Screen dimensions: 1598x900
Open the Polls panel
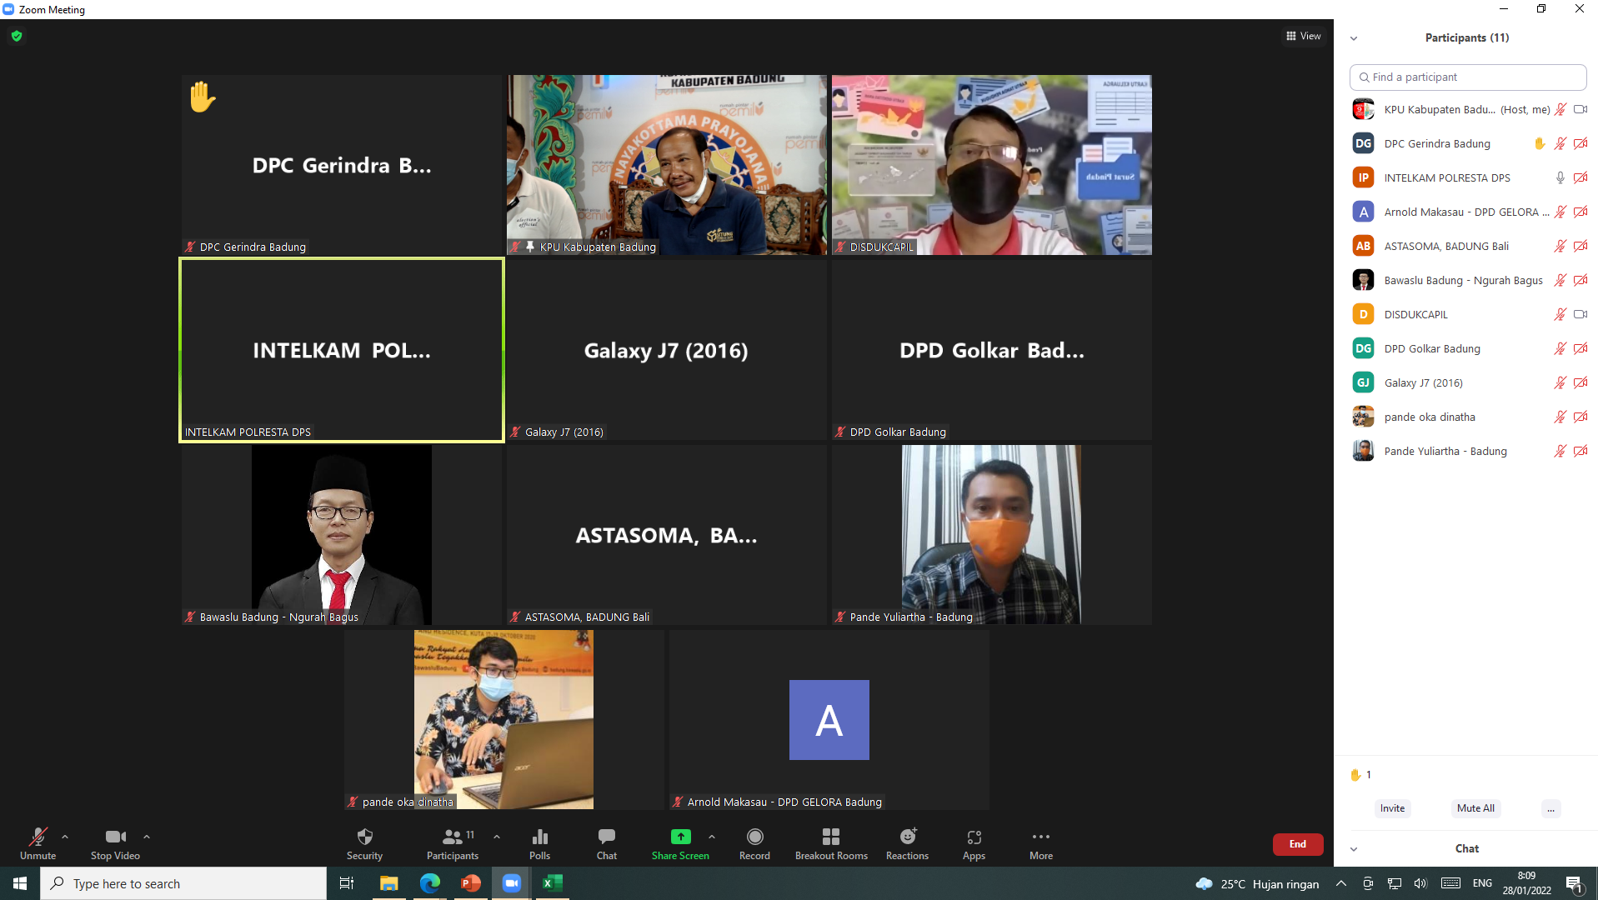coord(539,842)
